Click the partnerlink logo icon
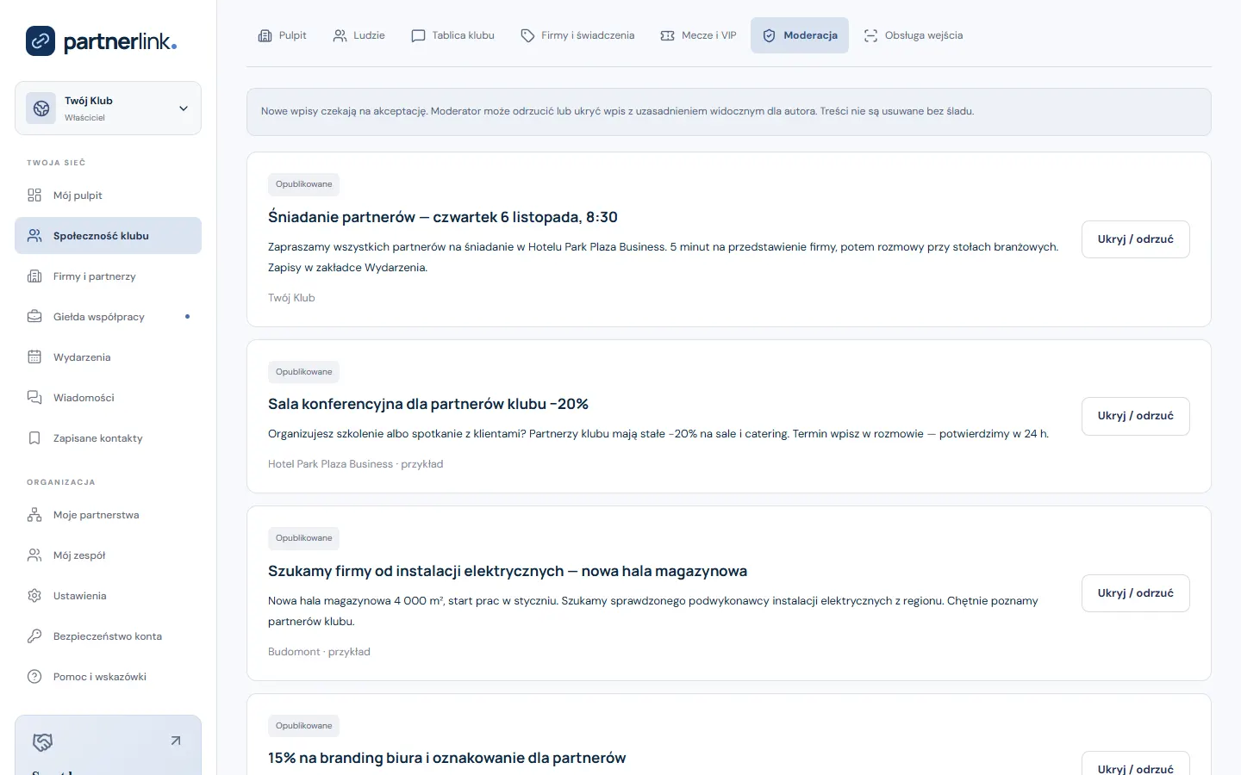The image size is (1241, 775). click(x=41, y=40)
